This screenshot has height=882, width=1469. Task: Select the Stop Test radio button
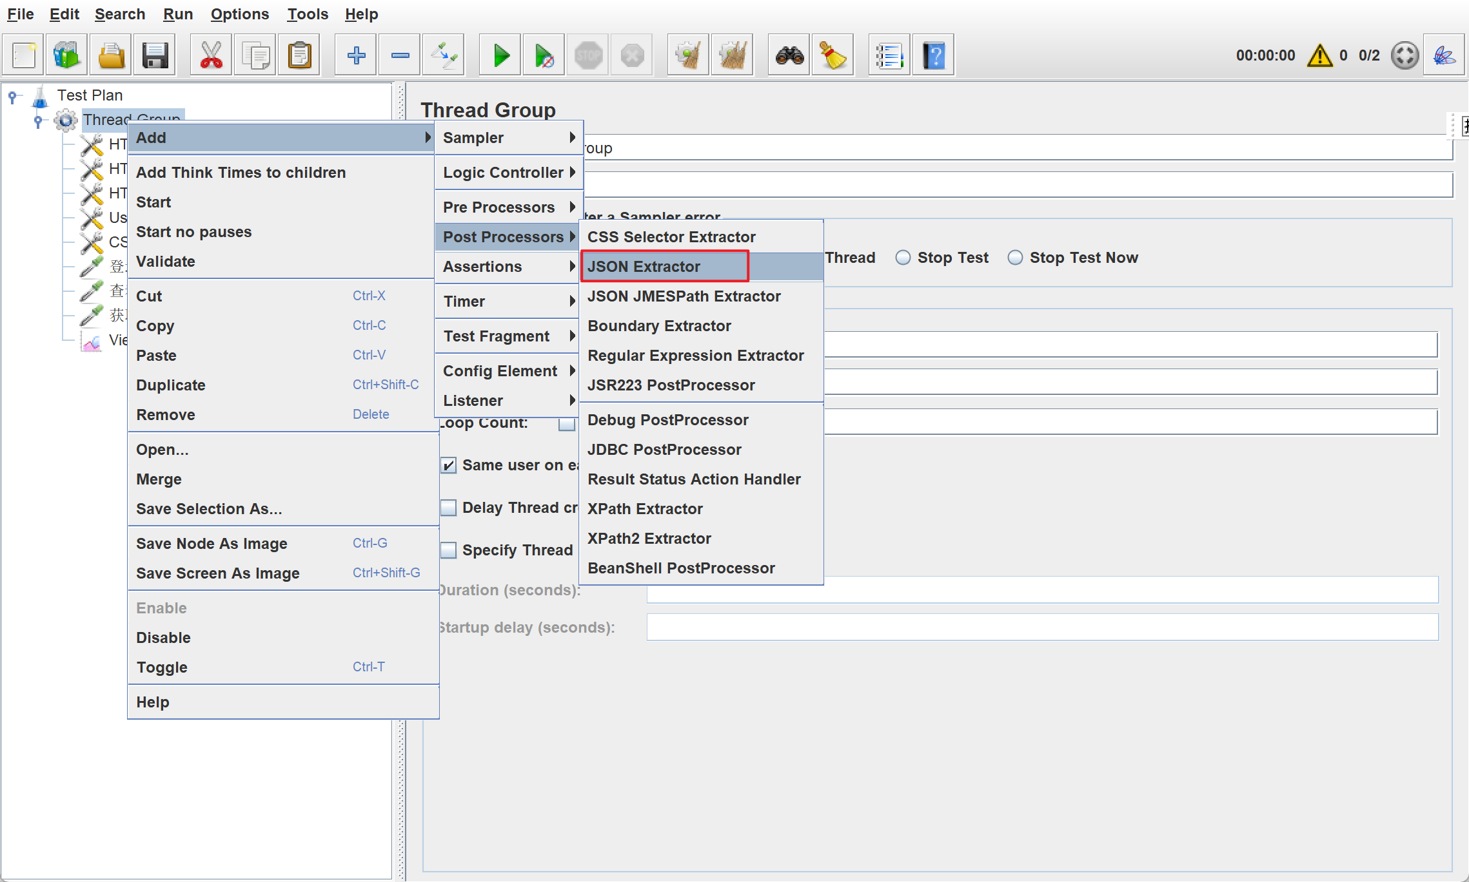pyautogui.click(x=903, y=258)
